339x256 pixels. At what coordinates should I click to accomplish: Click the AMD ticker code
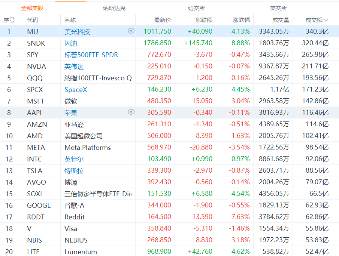click(35, 136)
